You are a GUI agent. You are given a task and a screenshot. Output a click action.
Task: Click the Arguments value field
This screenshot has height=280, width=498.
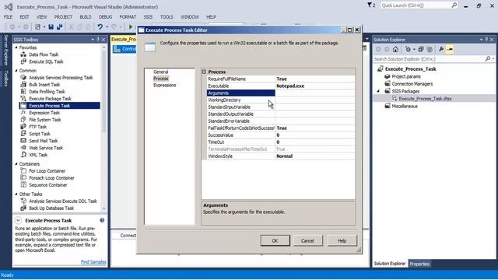click(x=315, y=93)
